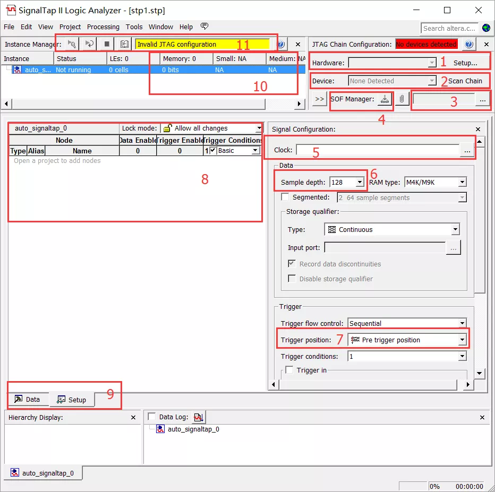Open the View menu
495x492 pixels.
click(46, 27)
